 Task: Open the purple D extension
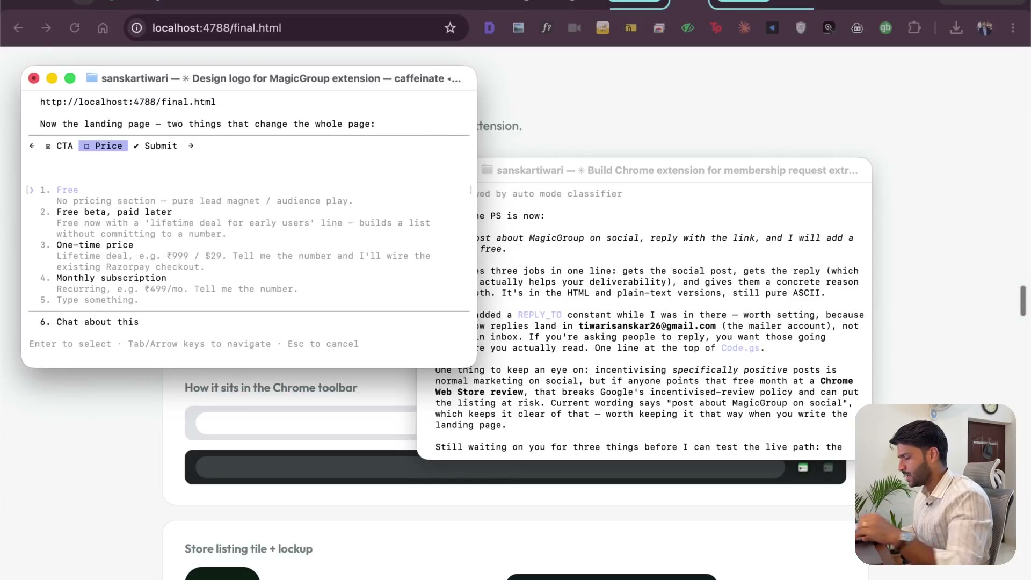(x=489, y=28)
